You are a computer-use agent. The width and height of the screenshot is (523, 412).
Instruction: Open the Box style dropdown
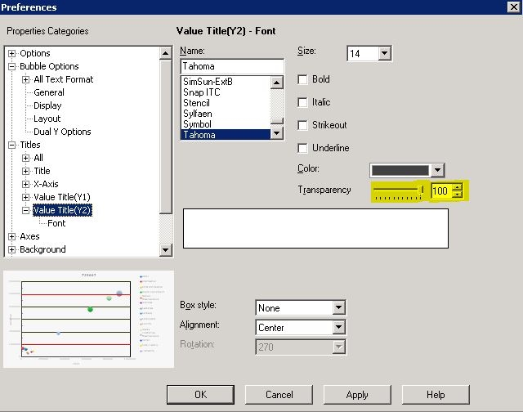(x=339, y=308)
